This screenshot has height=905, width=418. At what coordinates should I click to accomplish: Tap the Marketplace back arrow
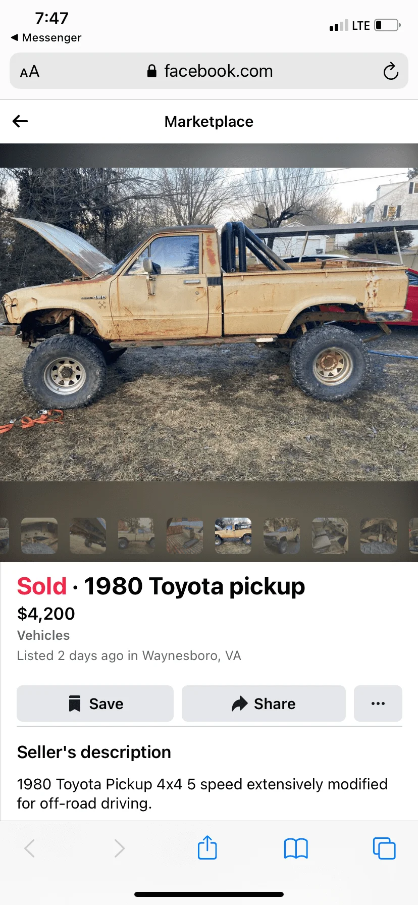click(20, 121)
